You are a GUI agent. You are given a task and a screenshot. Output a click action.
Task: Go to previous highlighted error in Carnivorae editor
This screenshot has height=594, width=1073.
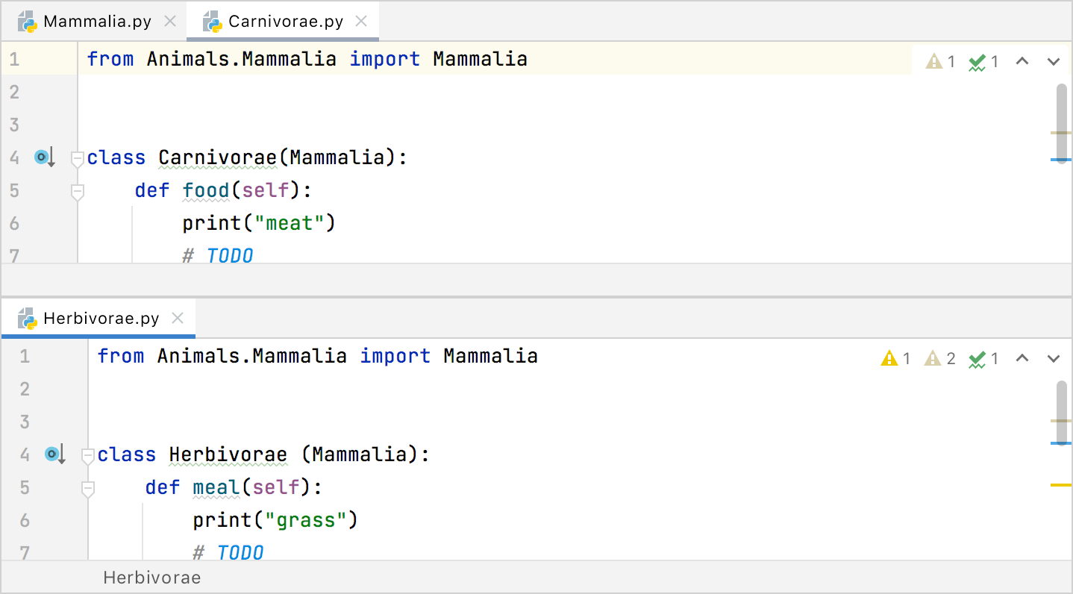tap(1022, 61)
